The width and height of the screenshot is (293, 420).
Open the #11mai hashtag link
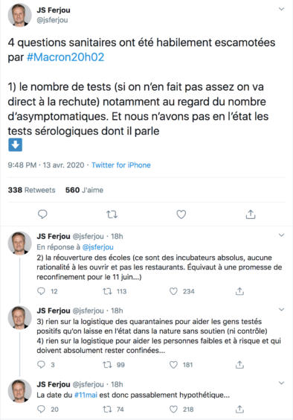click(86, 395)
